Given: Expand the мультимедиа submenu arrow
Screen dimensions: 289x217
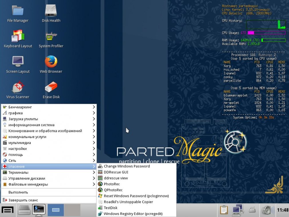Looking at the screenshot, I should [94, 143].
